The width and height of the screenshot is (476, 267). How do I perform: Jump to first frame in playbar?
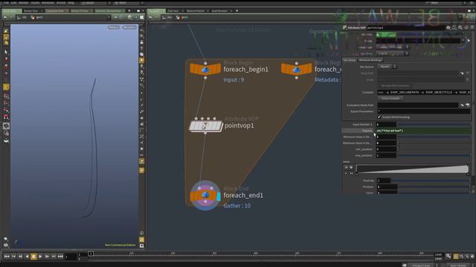7,257
